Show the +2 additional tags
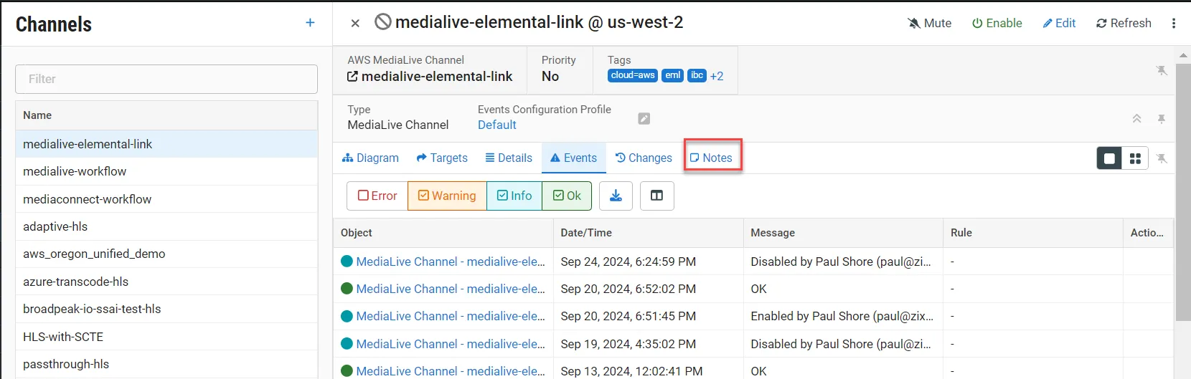 pos(717,76)
